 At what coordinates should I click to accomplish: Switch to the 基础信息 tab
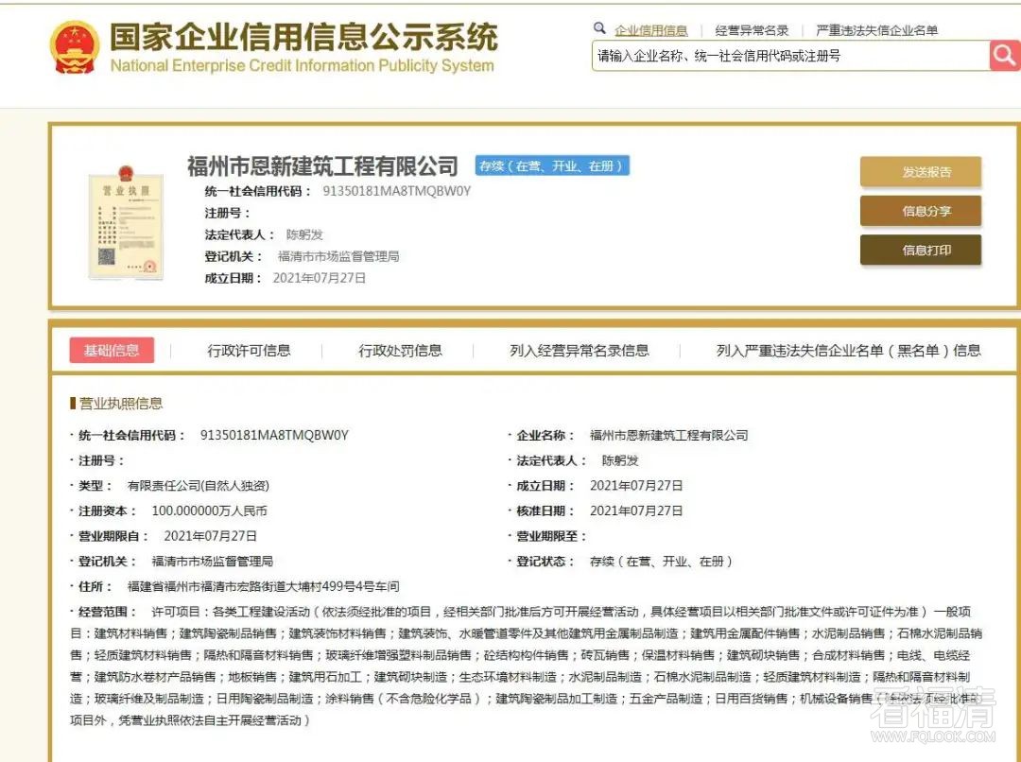[x=112, y=351]
